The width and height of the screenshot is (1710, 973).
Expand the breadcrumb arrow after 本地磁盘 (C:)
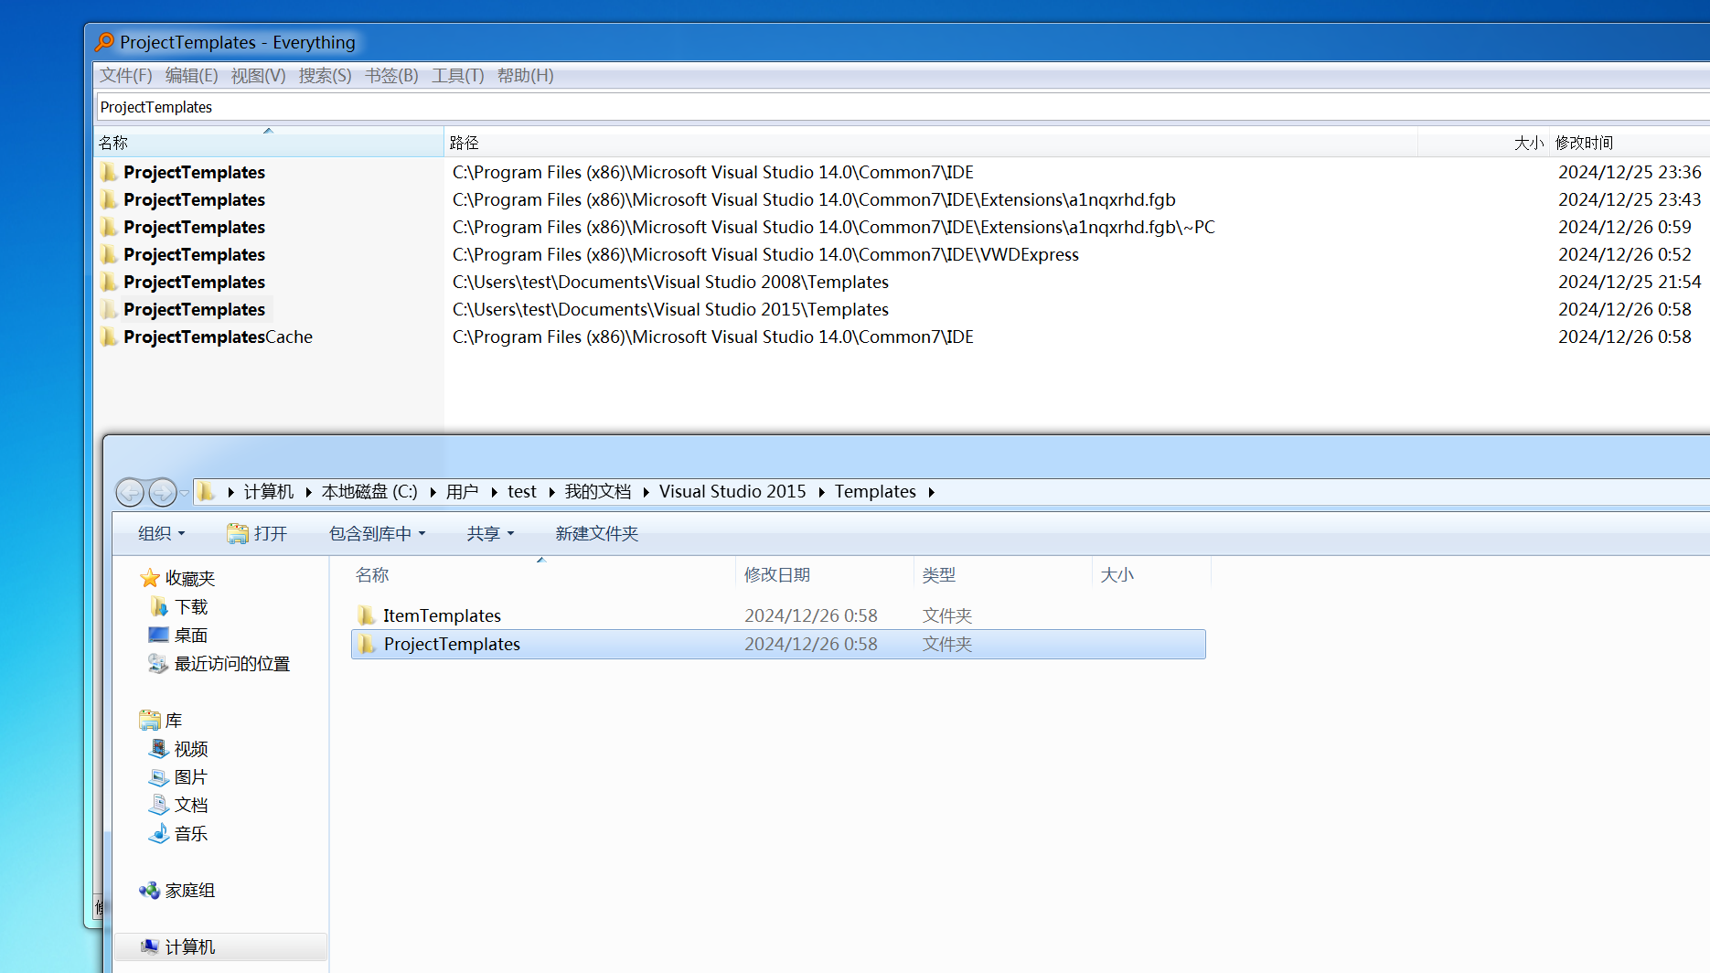point(432,492)
